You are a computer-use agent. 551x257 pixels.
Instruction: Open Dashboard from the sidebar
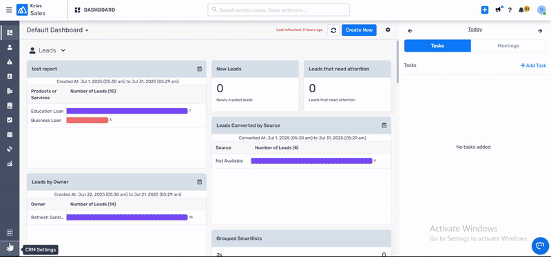10,32
